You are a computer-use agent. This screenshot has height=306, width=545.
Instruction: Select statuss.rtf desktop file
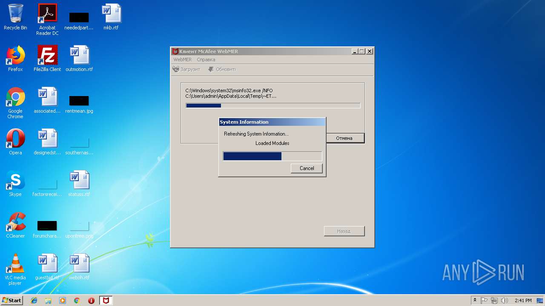[x=79, y=184]
